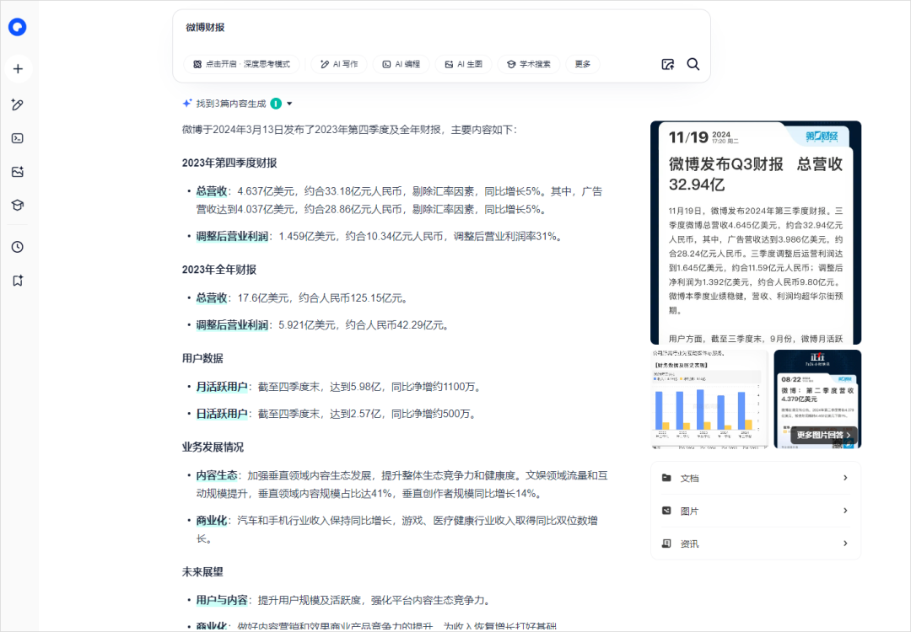The image size is (911, 632).
Task: Click the 微博财报 search input field
Action: (x=441, y=28)
